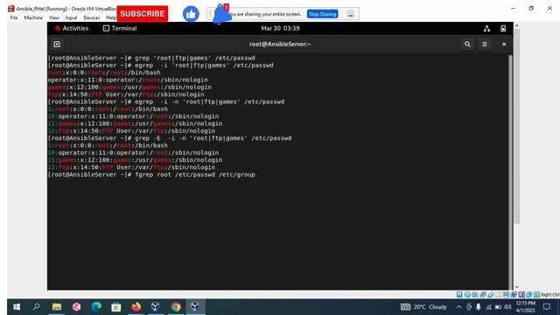Viewport: 560px width, 315px height.
Task: Click the VirtualBox recording status icon
Action: point(514,295)
